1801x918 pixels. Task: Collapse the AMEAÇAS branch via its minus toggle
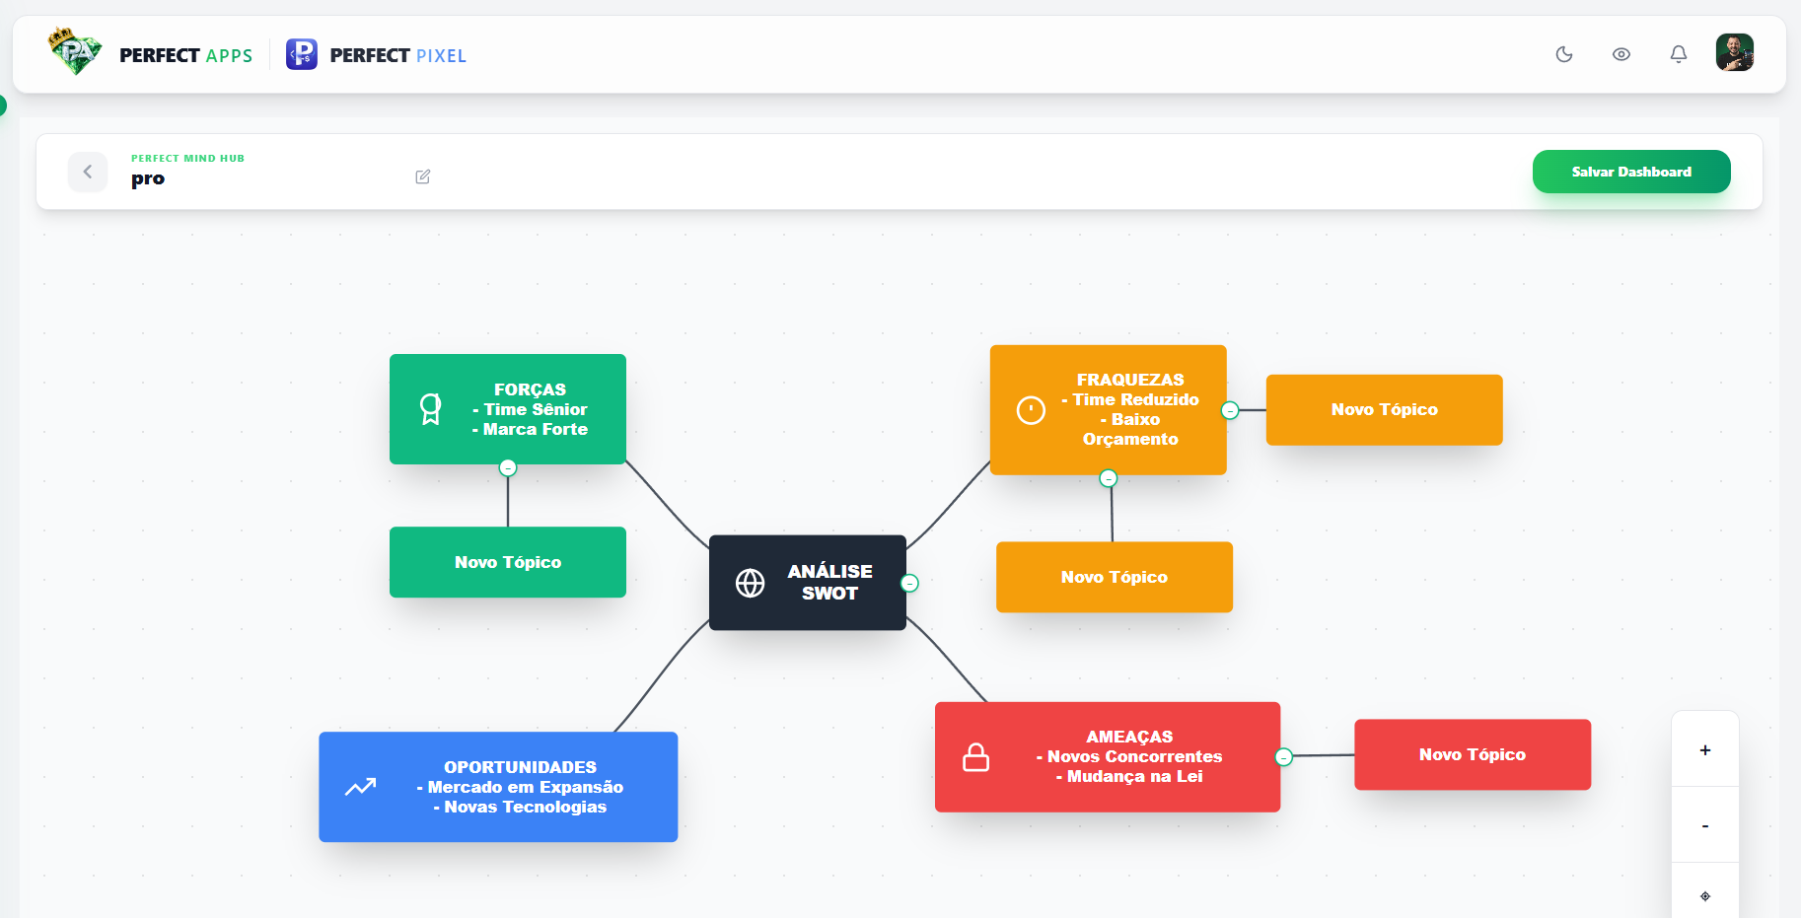[1283, 756]
